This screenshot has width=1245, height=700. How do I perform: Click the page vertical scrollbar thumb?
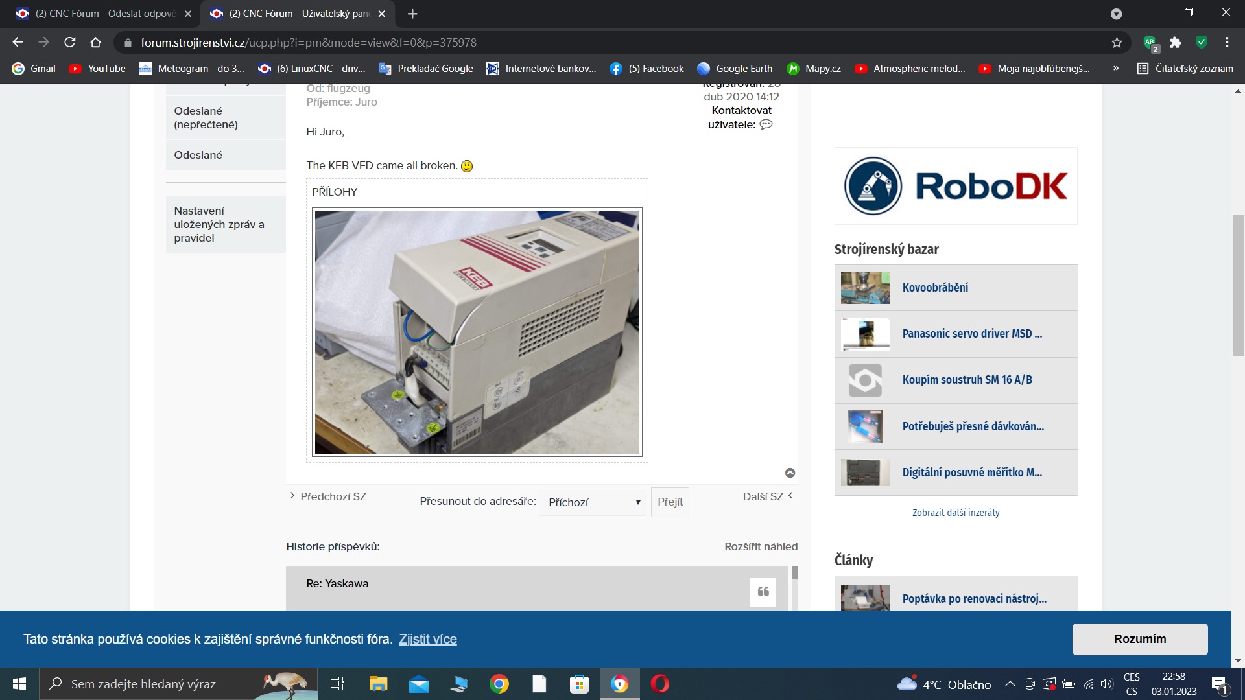(x=1238, y=285)
